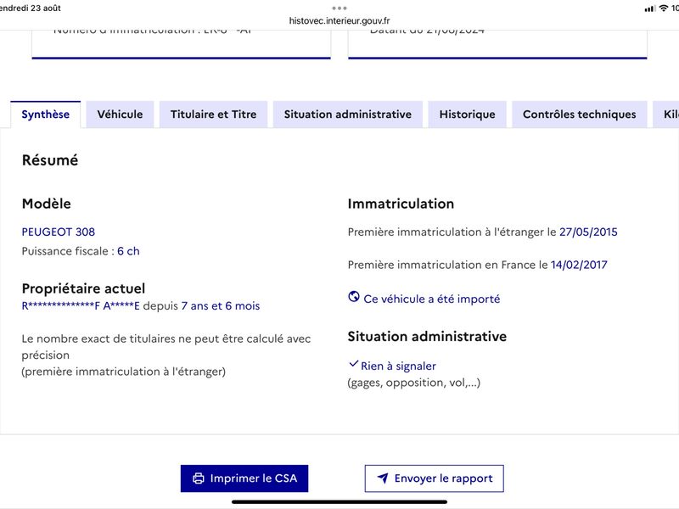The image size is (679, 509).
Task: Click the Imprimer le CSA button
Action: [244, 478]
